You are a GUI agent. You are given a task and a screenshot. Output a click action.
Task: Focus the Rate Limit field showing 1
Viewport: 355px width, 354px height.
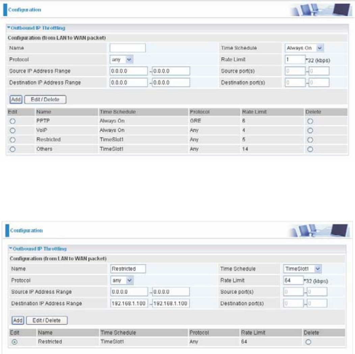tap(295, 59)
